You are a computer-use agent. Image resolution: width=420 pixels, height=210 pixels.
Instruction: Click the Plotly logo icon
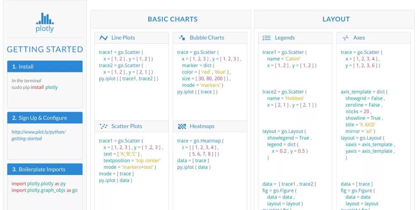coord(45,19)
